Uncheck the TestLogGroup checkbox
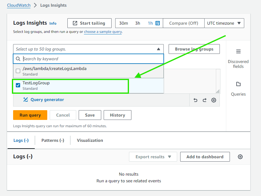261x196 pixels. (18, 85)
